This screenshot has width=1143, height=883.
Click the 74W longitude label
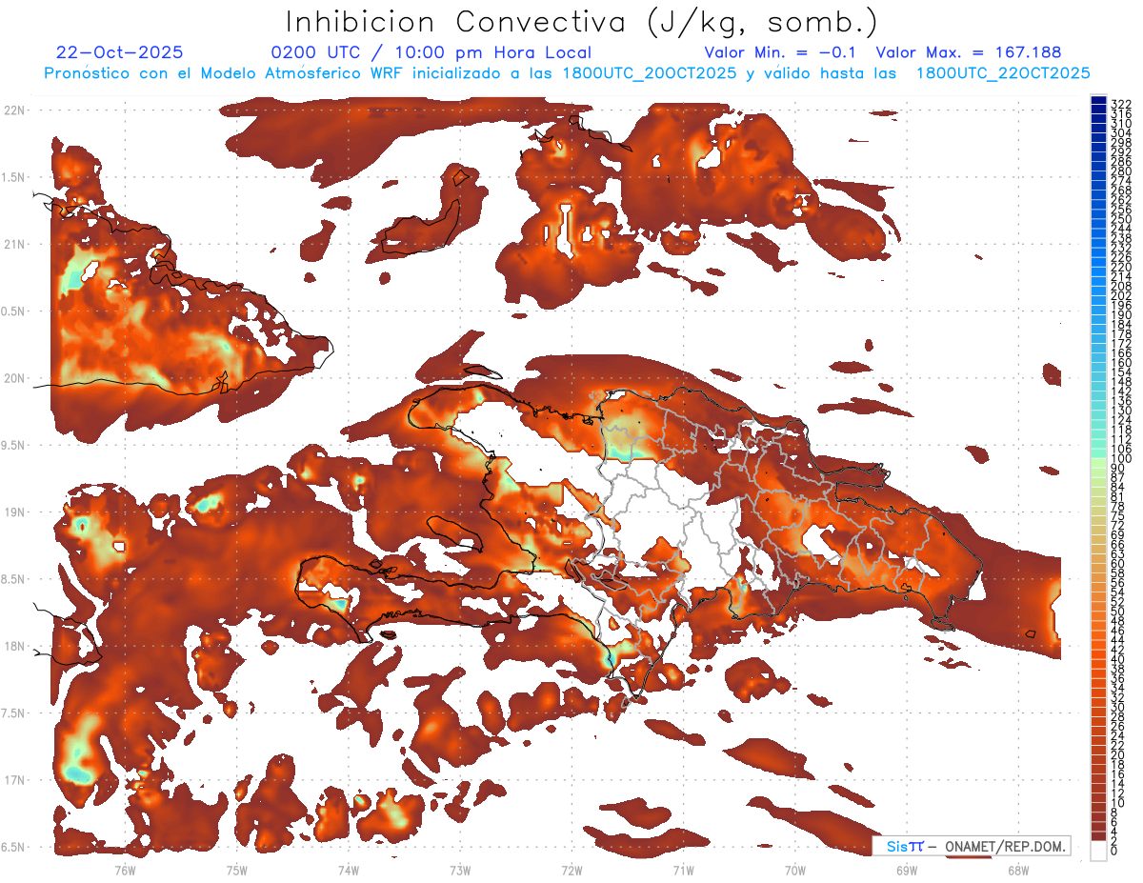click(x=348, y=870)
